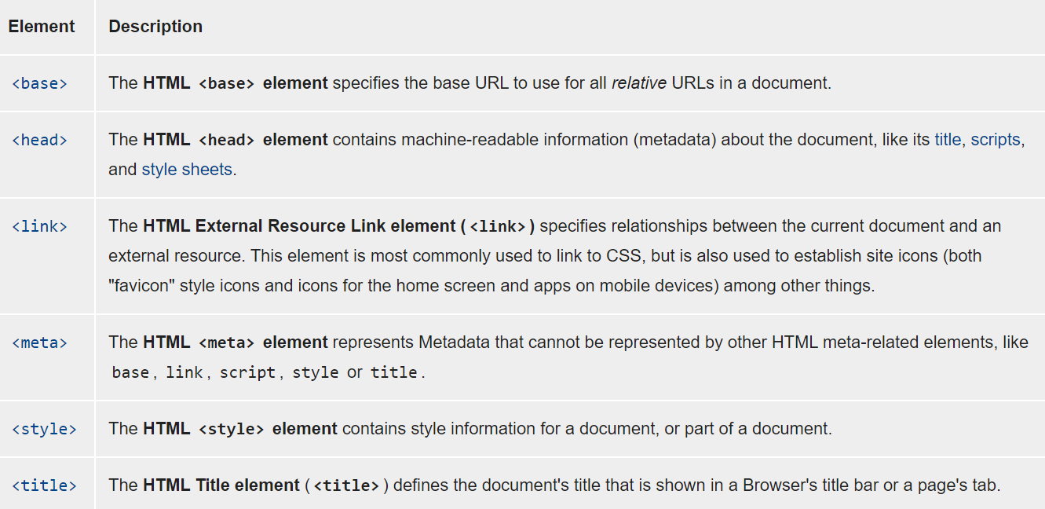Open the <style> element link
1045x509 pixels.
[x=44, y=430]
